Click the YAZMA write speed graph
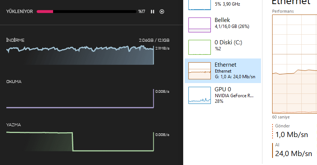This screenshot has width=317, height=165. tap(80, 142)
